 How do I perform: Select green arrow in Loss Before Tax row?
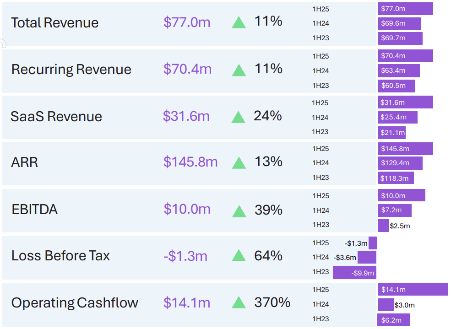click(239, 256)
